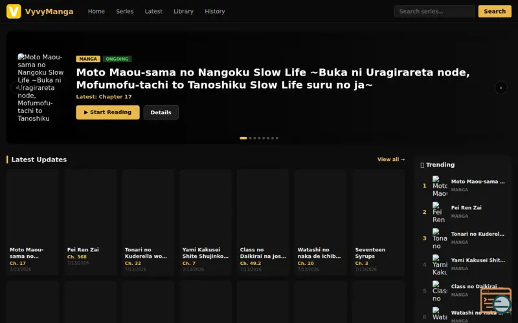Click the Trending heading icon
This screenshot has height=323, width=518.
(422, 165)
